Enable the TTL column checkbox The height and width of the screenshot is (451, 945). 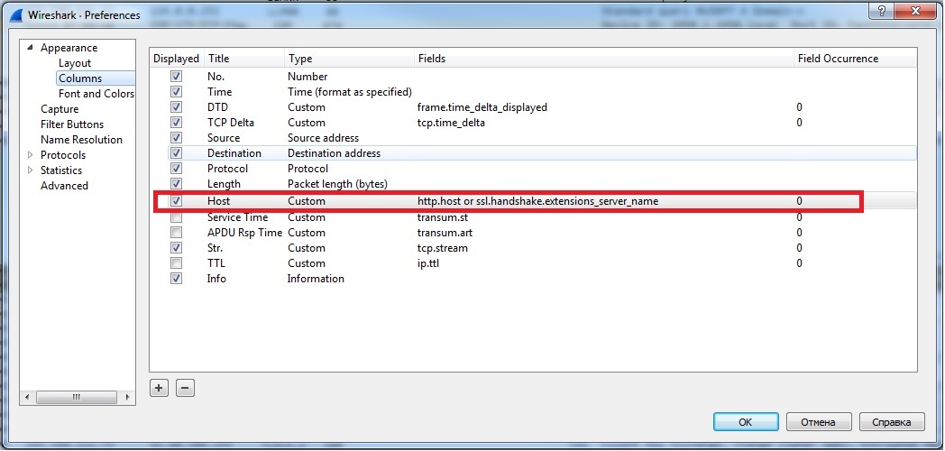[x=176, y=262]
